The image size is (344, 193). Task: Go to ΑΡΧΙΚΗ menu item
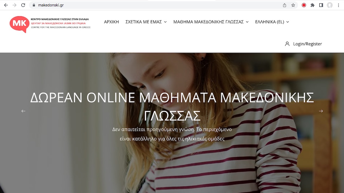click(x=111, y=22)
